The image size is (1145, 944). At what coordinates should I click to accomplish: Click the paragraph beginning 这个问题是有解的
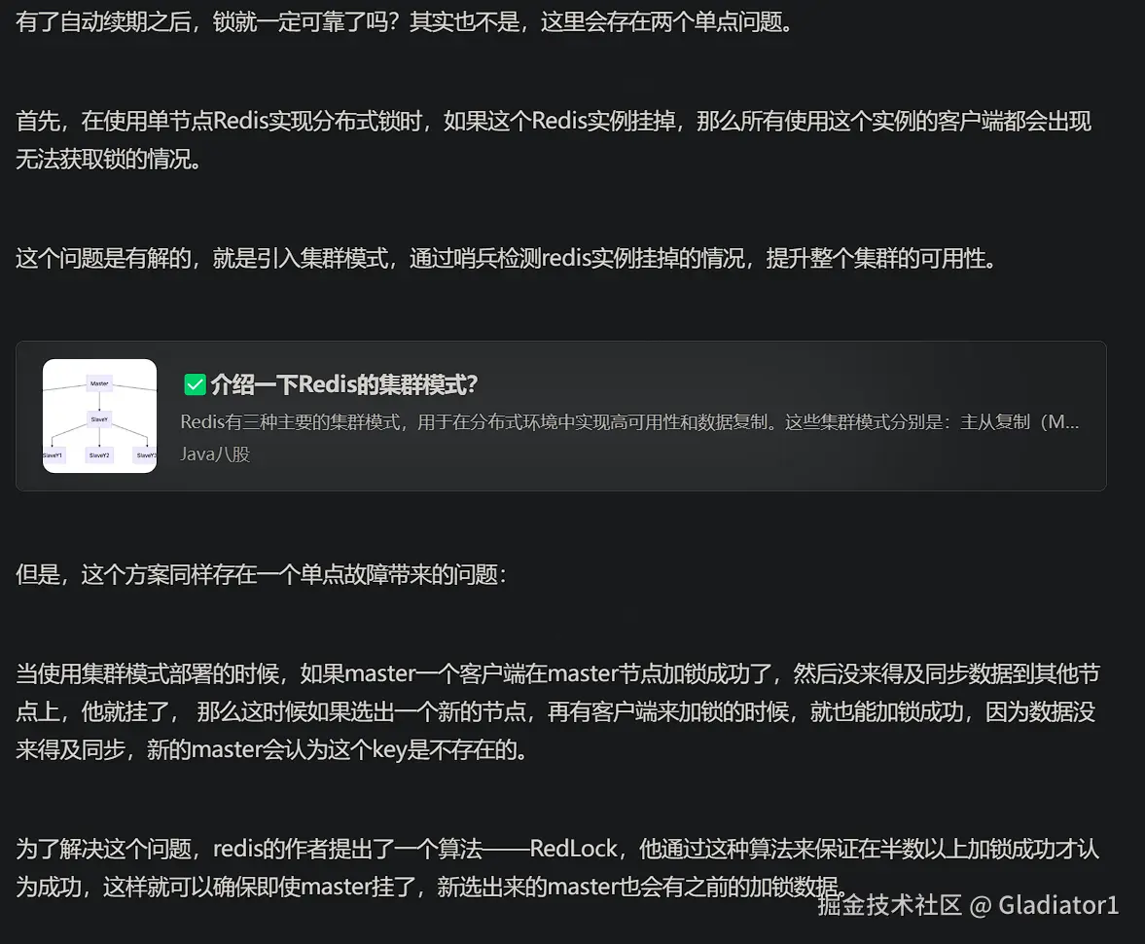(507, 258)
